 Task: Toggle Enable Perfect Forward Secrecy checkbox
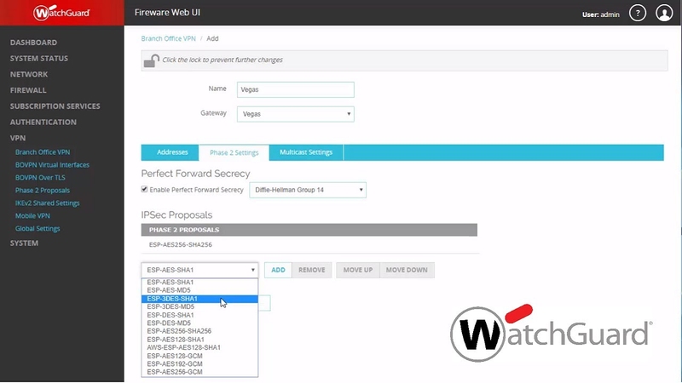(144, 189)
